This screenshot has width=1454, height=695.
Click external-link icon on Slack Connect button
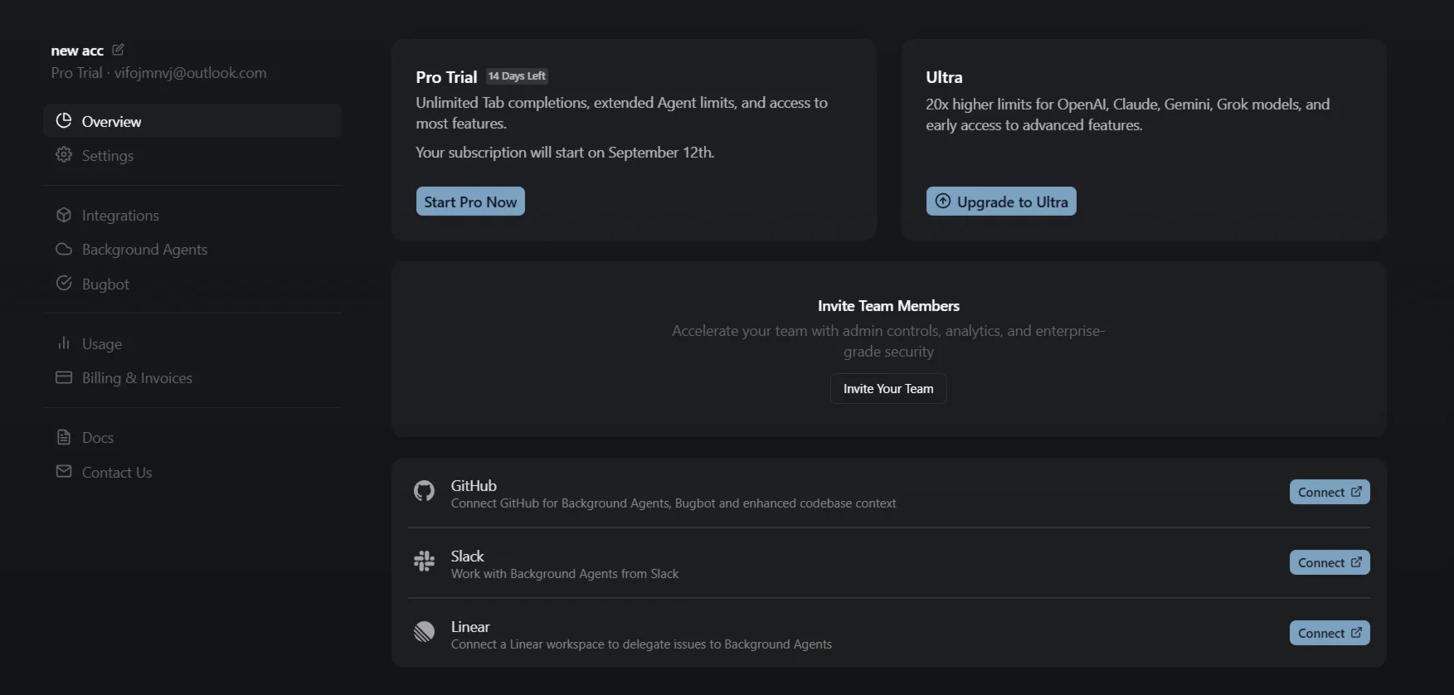[x=1356, y=562]
